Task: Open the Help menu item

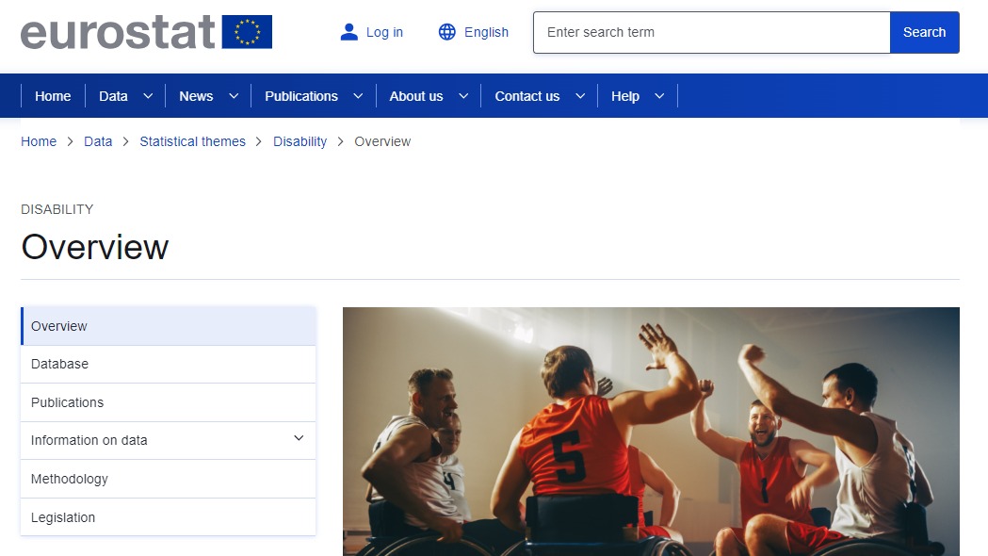Action: (x=625, y=96)
